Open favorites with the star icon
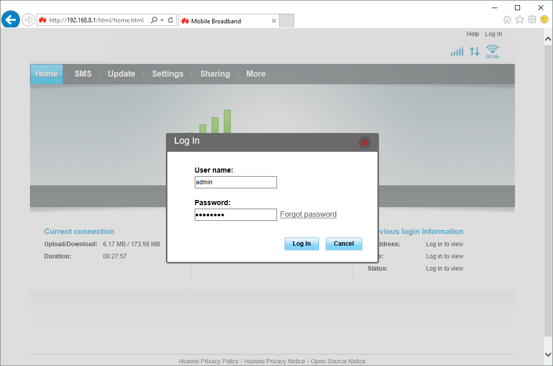 point(520,19)
